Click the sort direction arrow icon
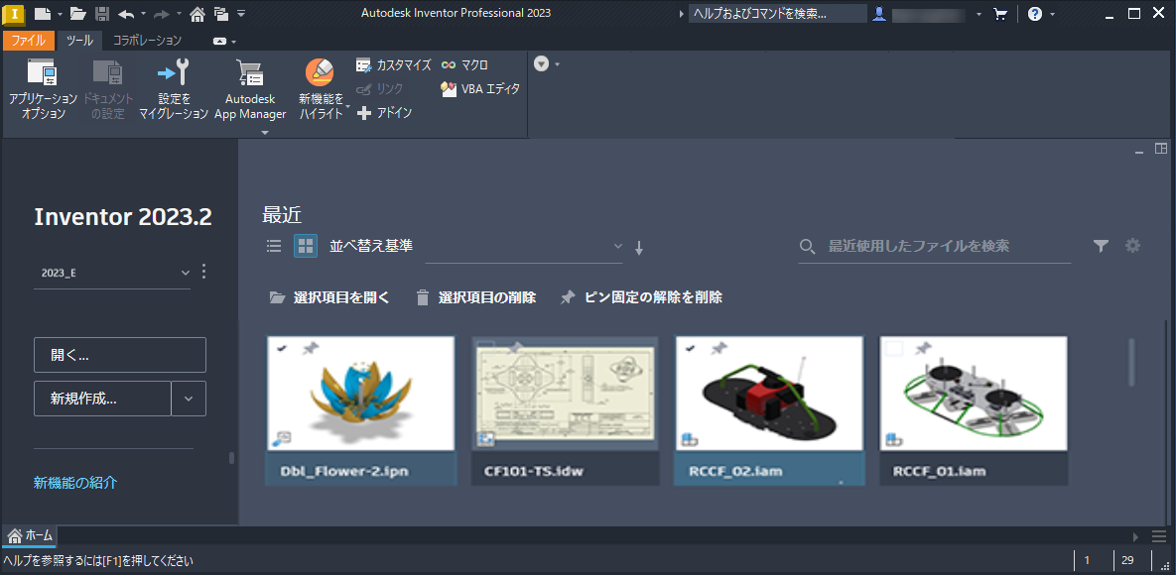 coord(639,248)
